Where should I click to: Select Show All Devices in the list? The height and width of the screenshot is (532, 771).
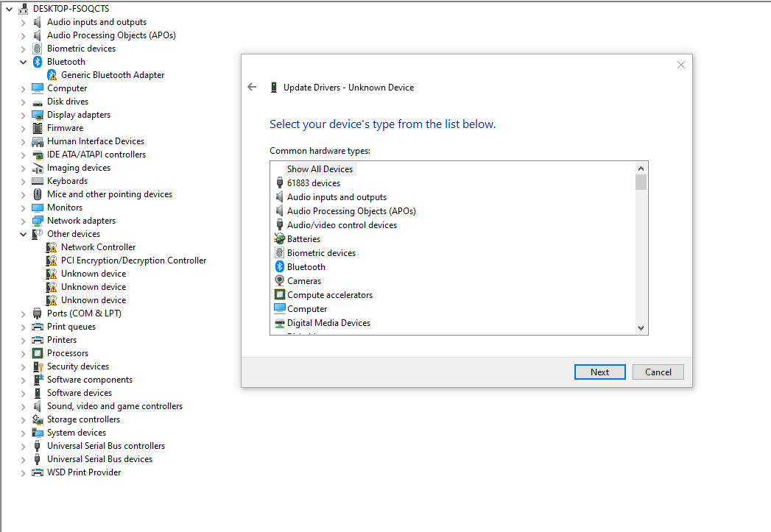(x=319, y=169)
